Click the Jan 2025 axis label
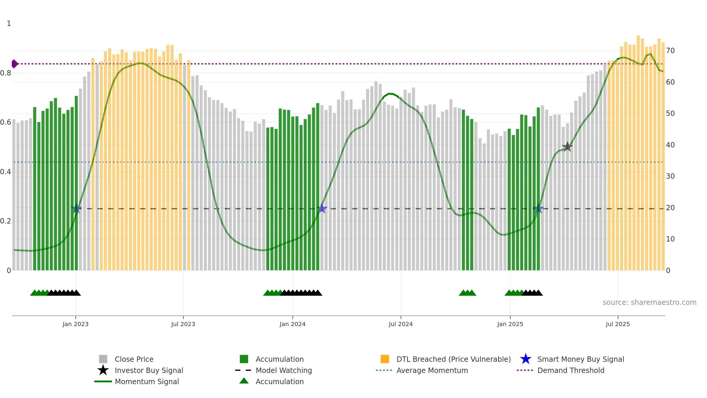Image resolution: width=707 pixels, height=398 pixels. [510, 324]
